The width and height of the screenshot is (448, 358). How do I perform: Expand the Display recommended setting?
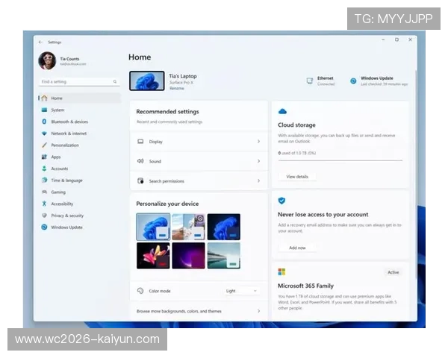[x=198, y=141]
